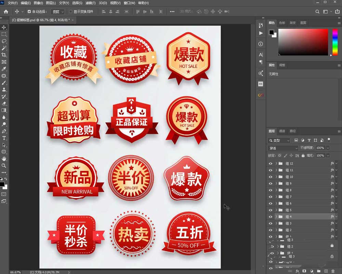Screen dimensions: 342x274
Task: Open the 穿透 blend mode dropdown
Action: click(x=282, y=148)
